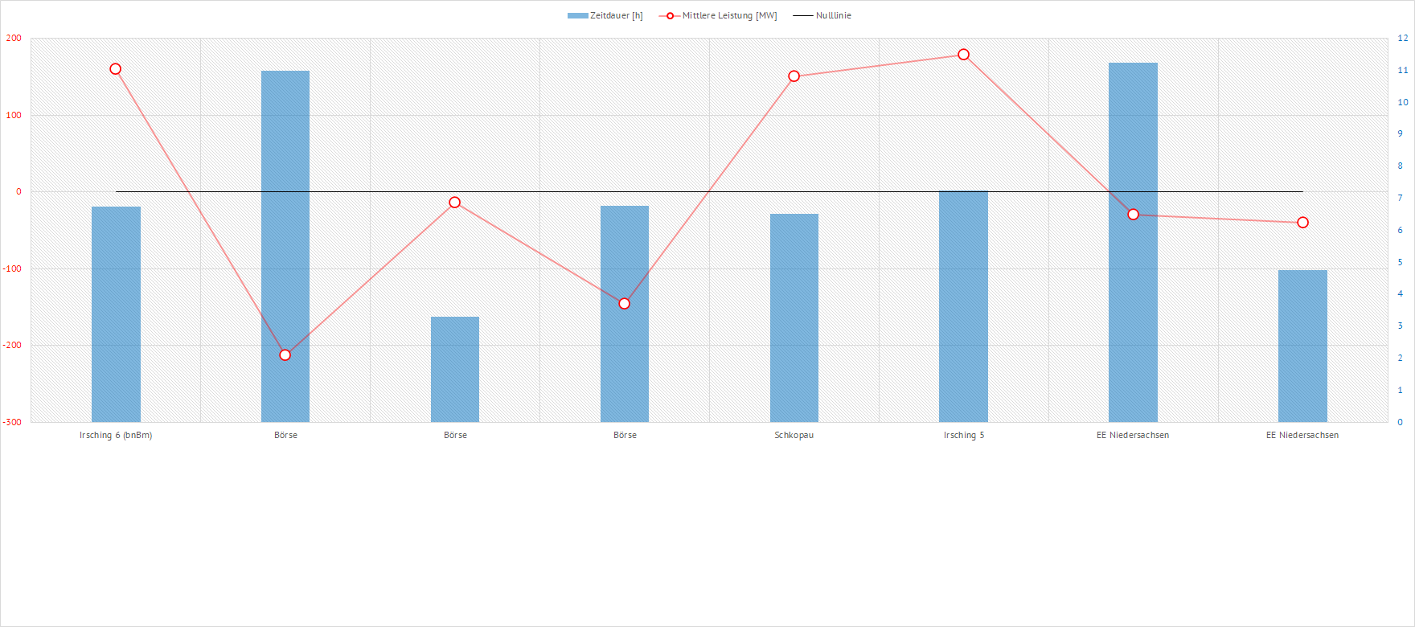Select the tallest EE Niedersachsen bar
Image resolution: width=1415 pixels, height=627 pixels.
click(x=1133, y=241)
